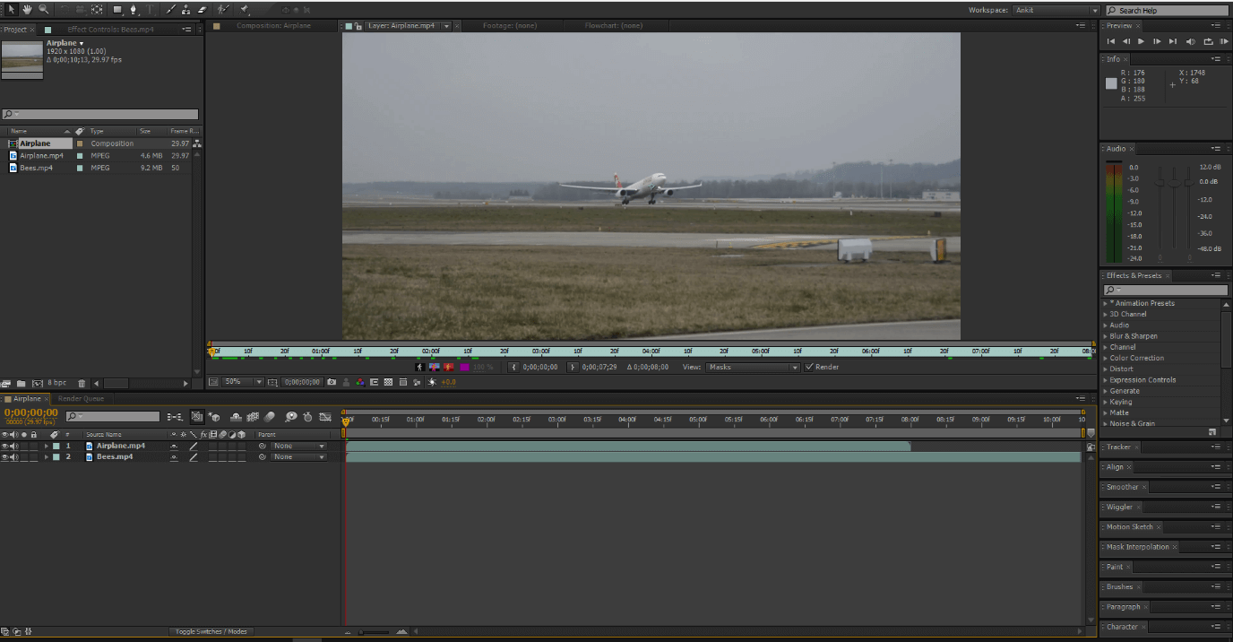Mute the Bees.mp4 layer audio
The width and height of the screenshot is (1233, 642).
coord(13,457)
